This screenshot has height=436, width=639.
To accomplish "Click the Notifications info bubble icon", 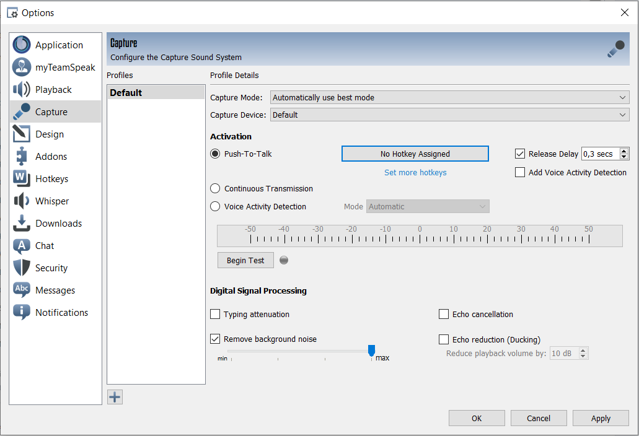I will (22, 312).
